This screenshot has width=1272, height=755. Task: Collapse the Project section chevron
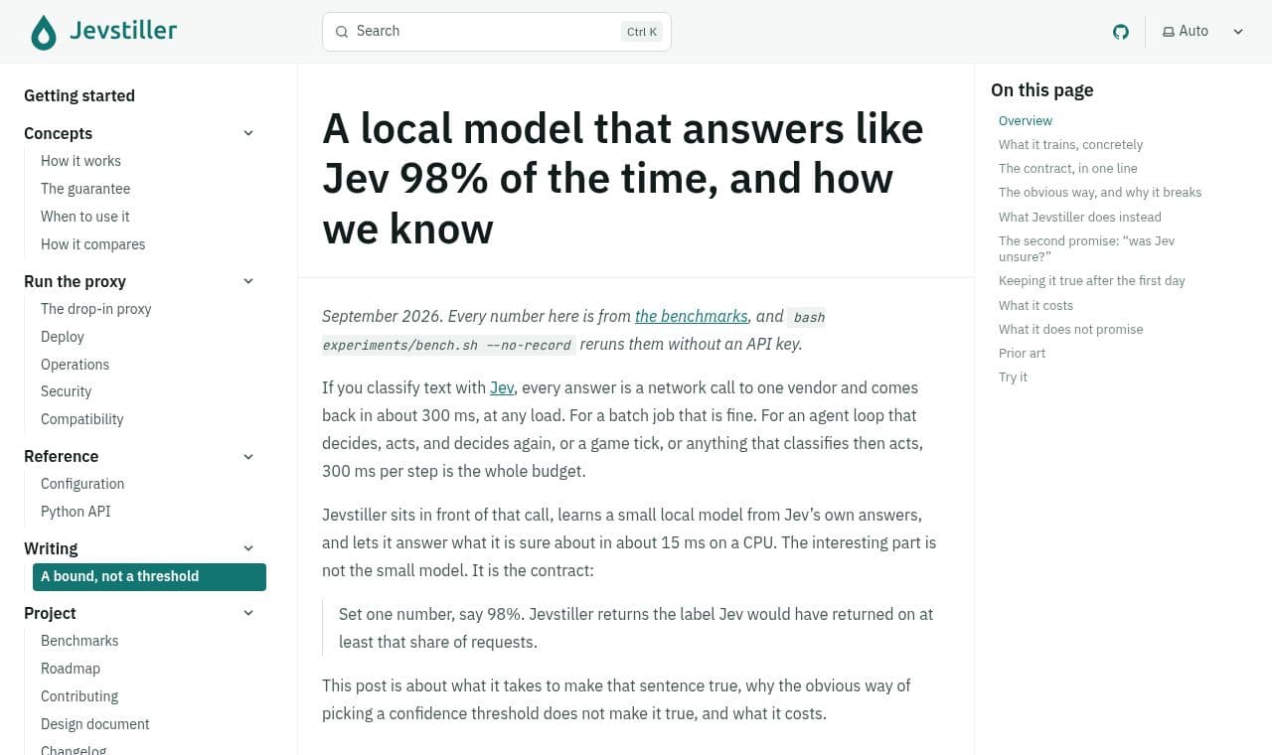(x=248, y=613)
